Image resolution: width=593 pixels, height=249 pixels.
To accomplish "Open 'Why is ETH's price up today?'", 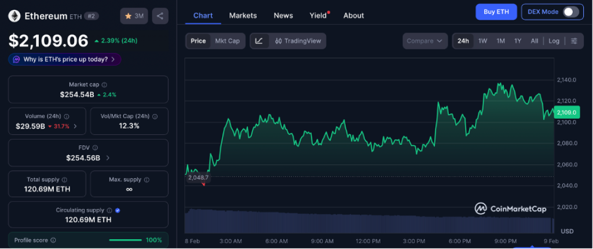I will [x=64, y=59].
